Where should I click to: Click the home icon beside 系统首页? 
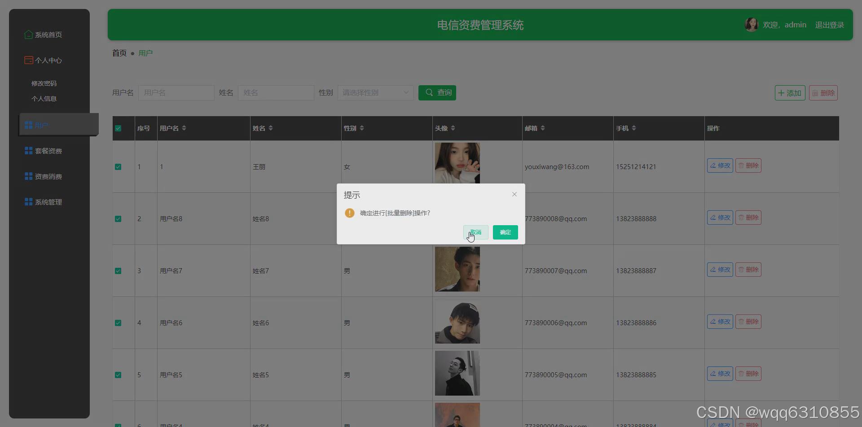coord(28,34)
